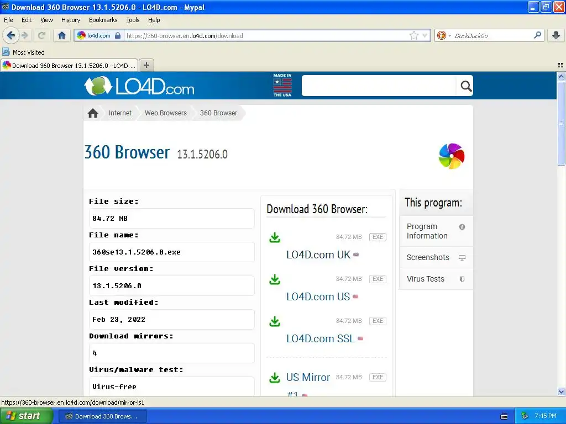Open the History menu
The width and height of the screenshot is (566, 424).
(x=71, y=20)
